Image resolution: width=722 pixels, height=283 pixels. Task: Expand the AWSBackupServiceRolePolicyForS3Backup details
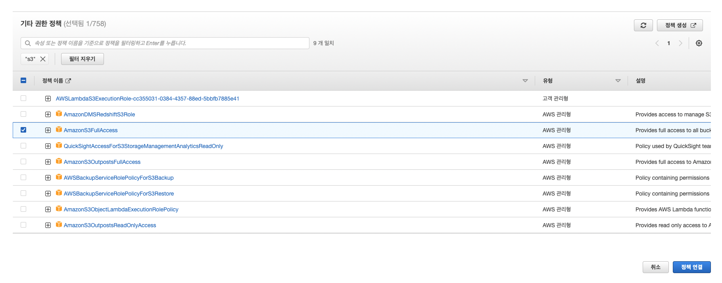tap(48, 178)
